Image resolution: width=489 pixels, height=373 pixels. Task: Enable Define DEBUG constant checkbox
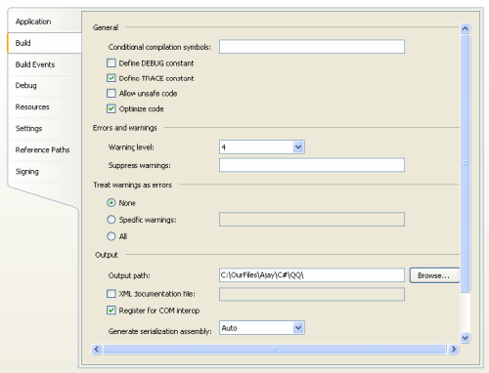click(x=111, y=62)
